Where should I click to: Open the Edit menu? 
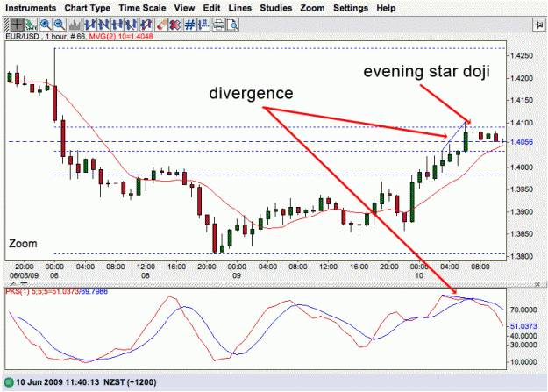[212, 8]
